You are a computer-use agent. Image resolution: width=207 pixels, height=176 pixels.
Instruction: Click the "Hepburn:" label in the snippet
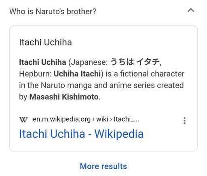click(35, 74)
